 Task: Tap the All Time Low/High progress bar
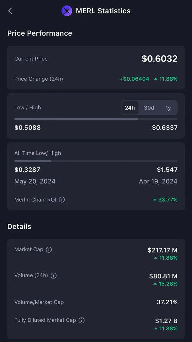(x=96, y=161)
